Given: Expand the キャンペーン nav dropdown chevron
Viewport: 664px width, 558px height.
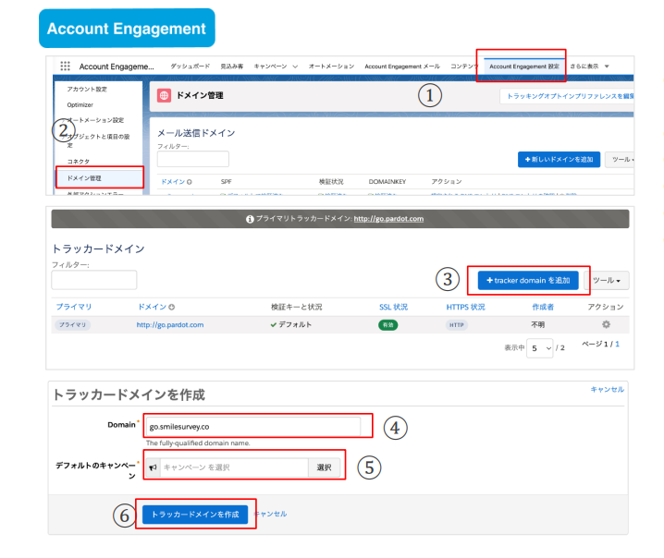Looking at the screenshot, I should (x=295, y=67).
